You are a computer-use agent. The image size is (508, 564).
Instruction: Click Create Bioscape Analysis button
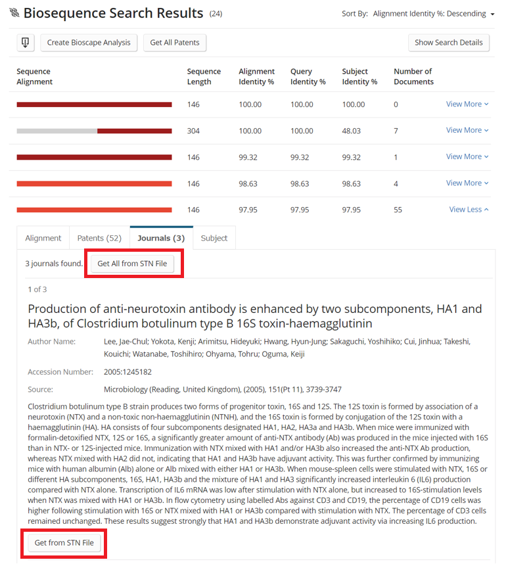coord(89,43)
